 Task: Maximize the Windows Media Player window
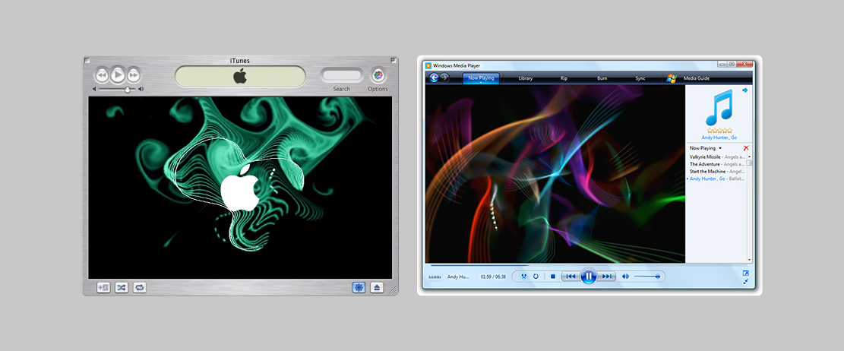[732, 64]
